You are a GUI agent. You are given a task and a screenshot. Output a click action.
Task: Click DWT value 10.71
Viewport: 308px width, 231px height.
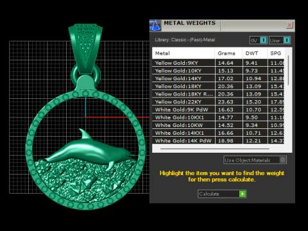(x=253, y=133)
